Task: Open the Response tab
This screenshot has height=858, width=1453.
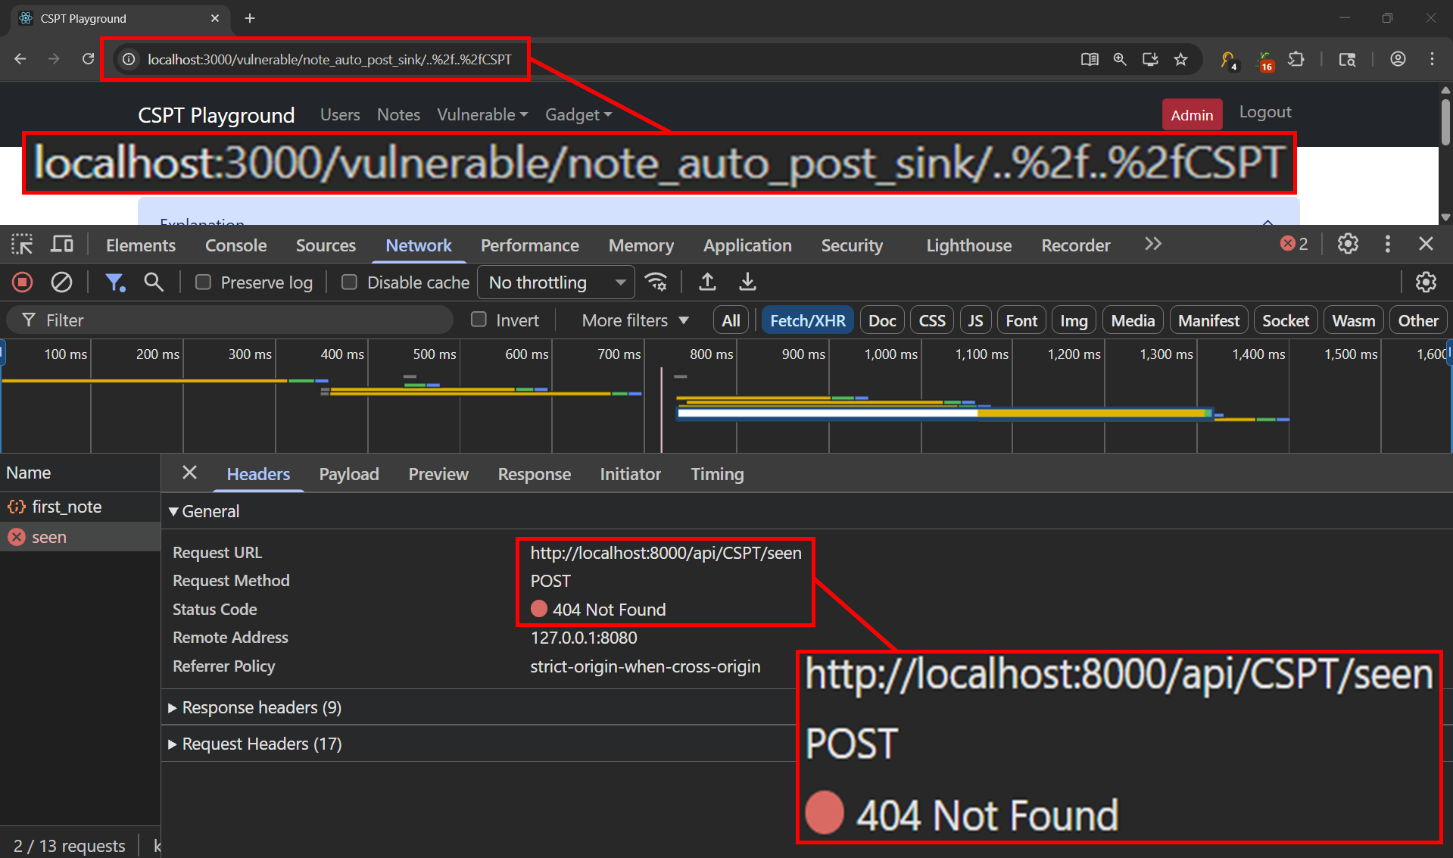Action: pos(535,474)
